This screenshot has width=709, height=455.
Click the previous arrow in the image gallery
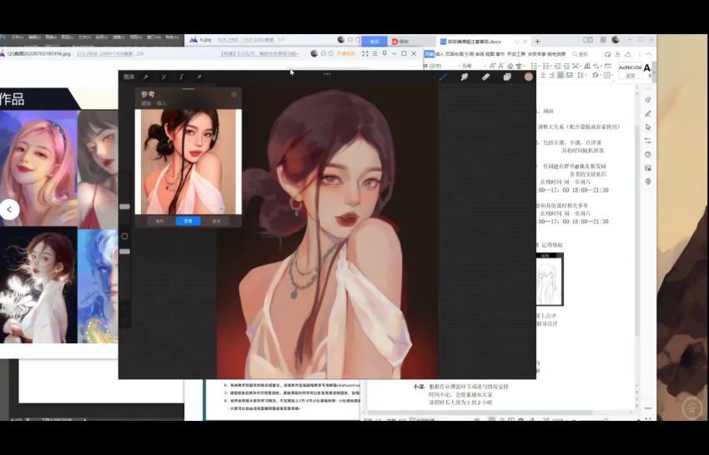click(9, 209)
